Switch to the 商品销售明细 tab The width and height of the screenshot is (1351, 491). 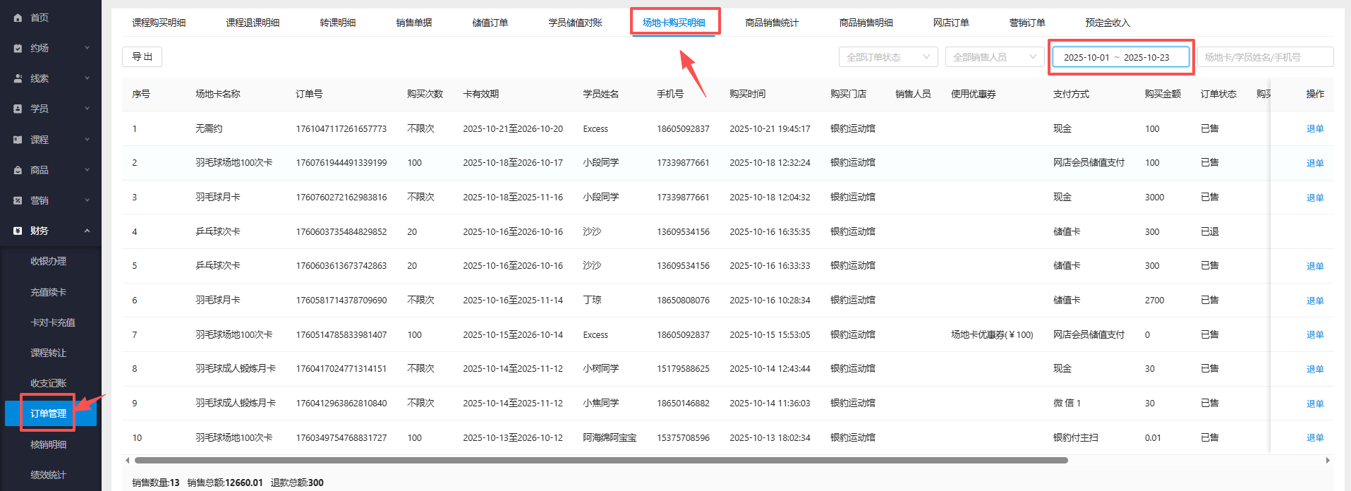[866, 23]
